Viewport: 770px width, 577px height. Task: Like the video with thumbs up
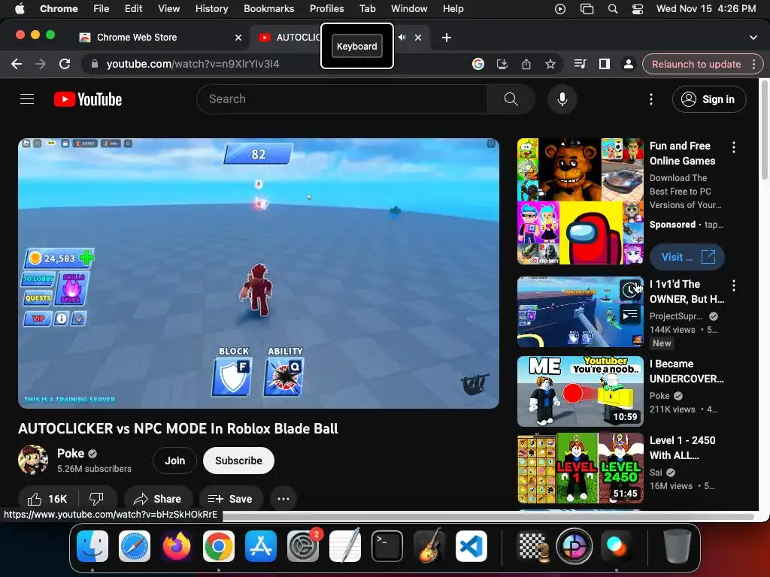tap(47, 499)
